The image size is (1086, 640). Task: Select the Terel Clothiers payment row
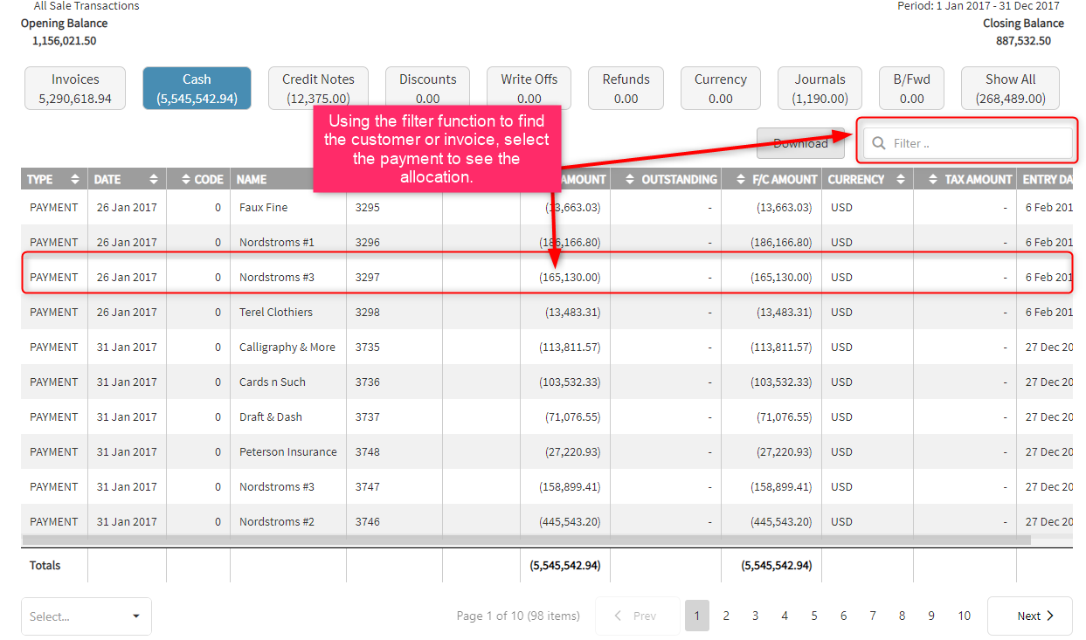(547, 313)
